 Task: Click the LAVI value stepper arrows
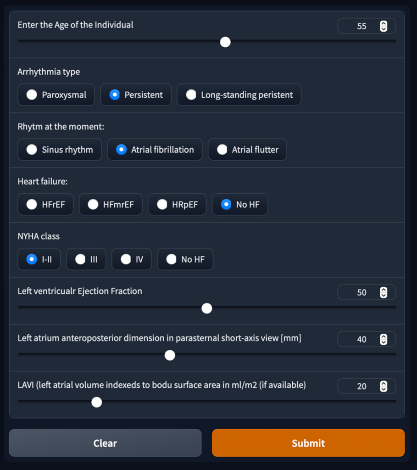point(384,386)
